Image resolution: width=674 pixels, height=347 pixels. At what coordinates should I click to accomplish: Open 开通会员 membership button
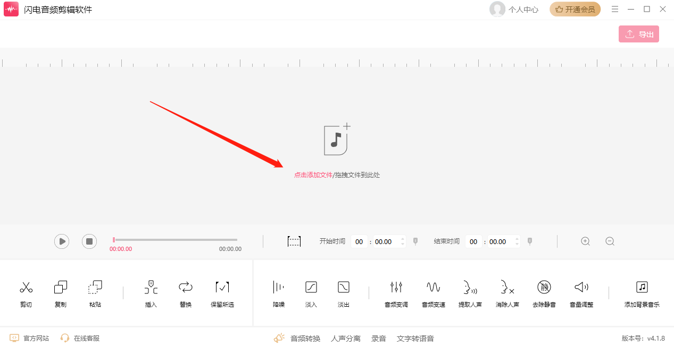pyautogui.click(x=575, y=9)
